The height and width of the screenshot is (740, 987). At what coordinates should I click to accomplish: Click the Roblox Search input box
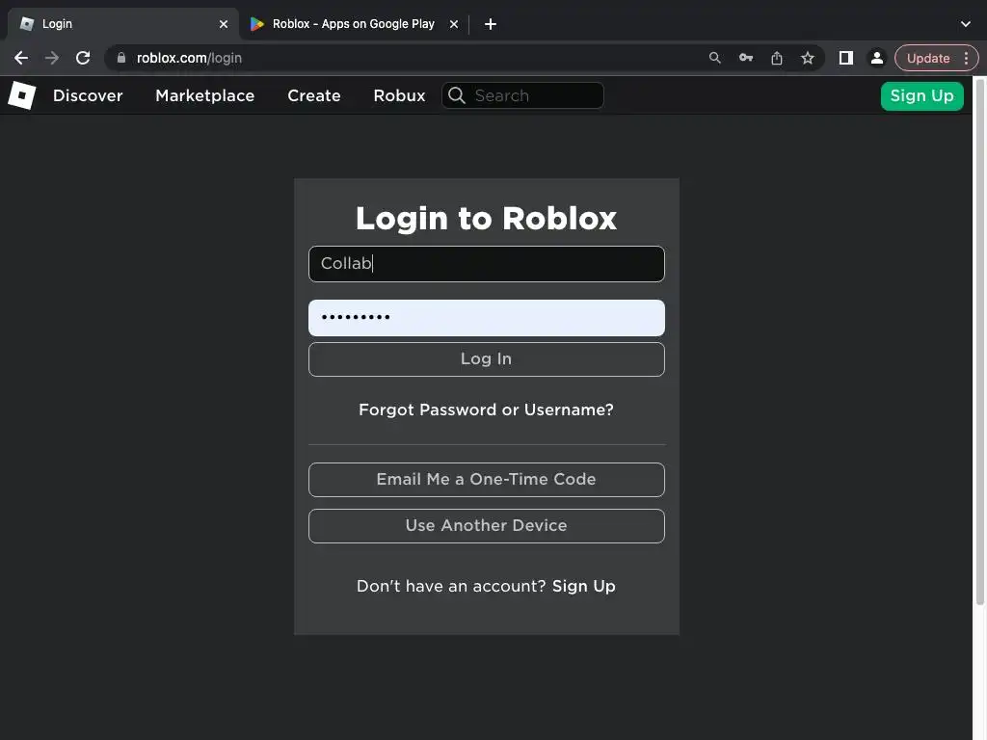[x=522, y=95]
